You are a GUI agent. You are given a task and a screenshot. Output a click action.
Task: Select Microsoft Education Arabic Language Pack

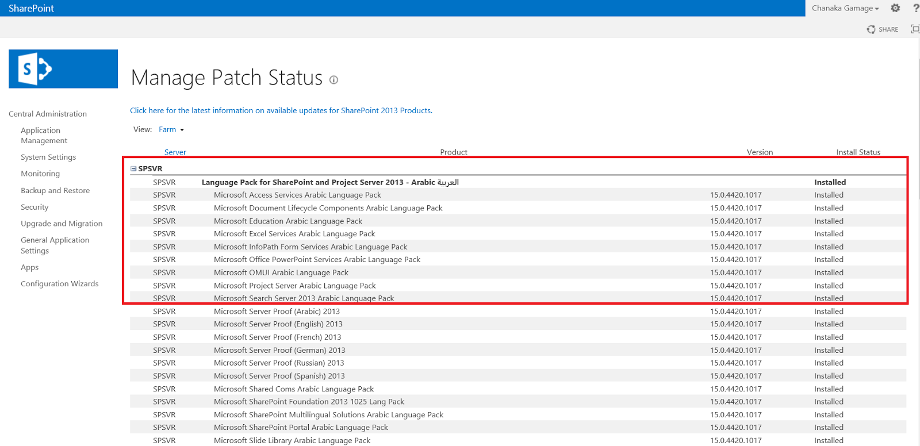coord(518,221)
